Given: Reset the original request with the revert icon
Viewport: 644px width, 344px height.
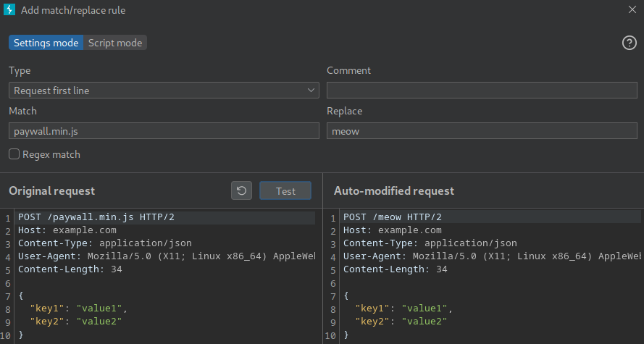Looking at the screenshot, I should tap(241, 191).
